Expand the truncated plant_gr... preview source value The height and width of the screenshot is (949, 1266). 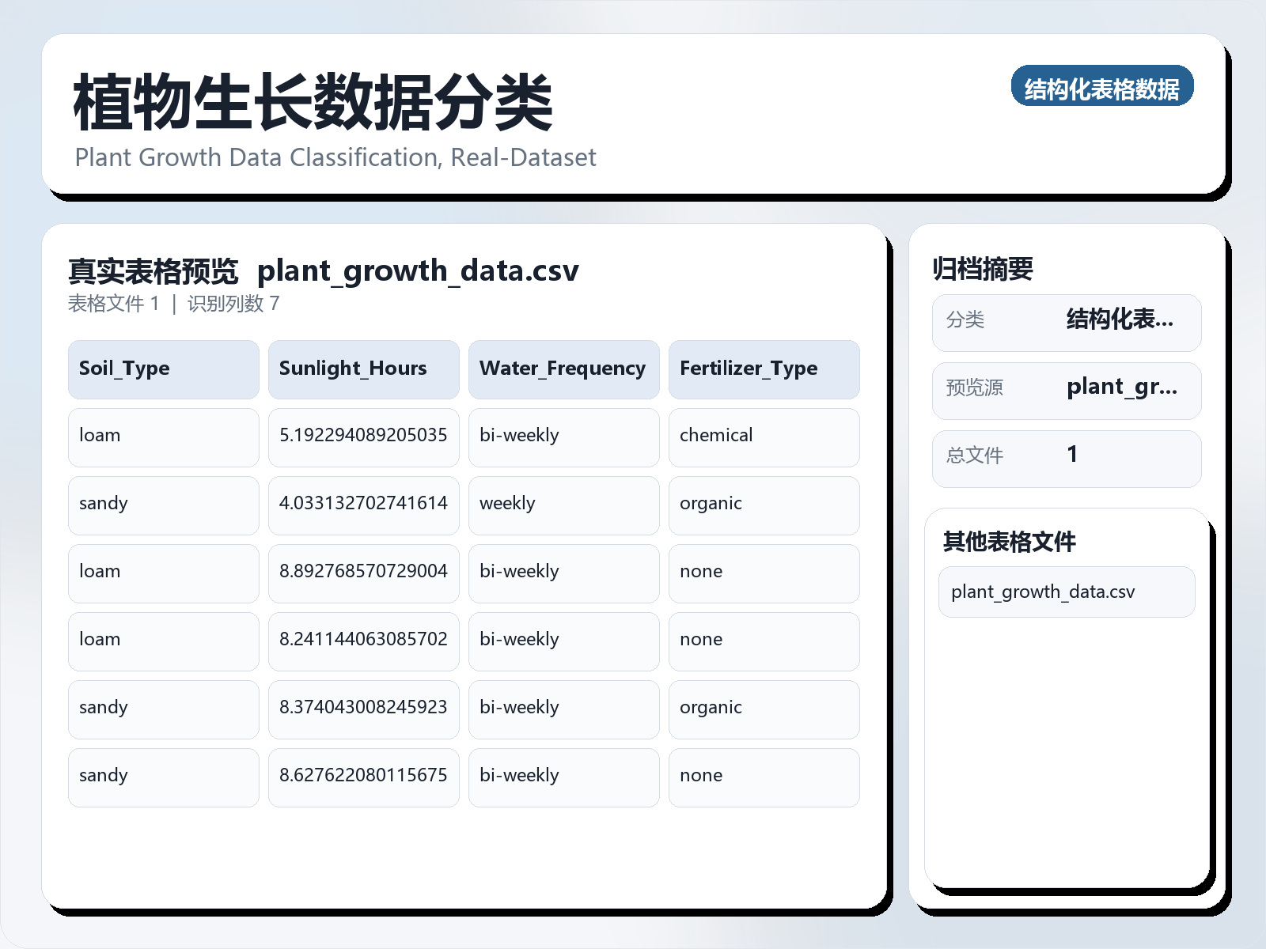(x=1122, y=388)
